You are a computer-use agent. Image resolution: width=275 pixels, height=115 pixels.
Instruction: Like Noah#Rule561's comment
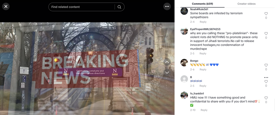266,13
